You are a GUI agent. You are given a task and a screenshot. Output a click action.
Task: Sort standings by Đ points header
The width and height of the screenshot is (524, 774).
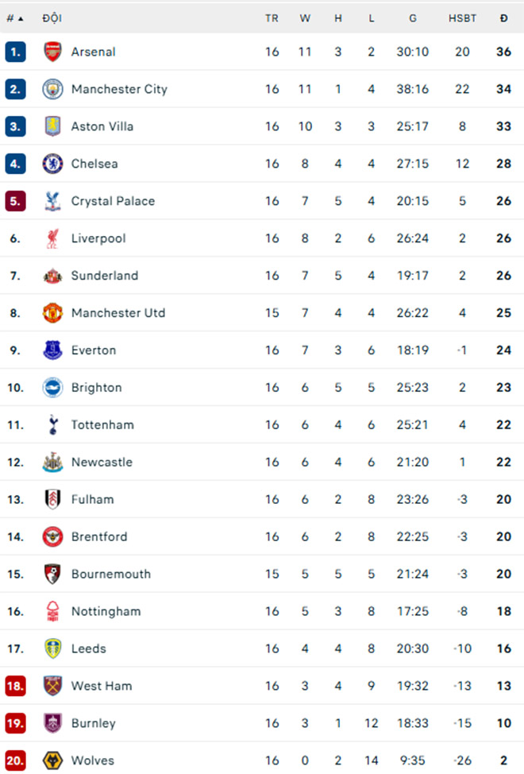pyautogui.click(x=504, y=18)
